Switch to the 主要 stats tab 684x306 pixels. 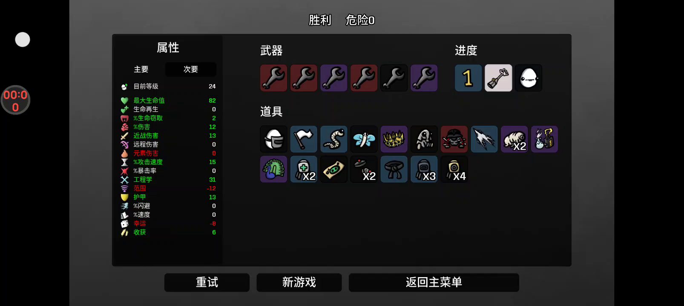(141, 69)
